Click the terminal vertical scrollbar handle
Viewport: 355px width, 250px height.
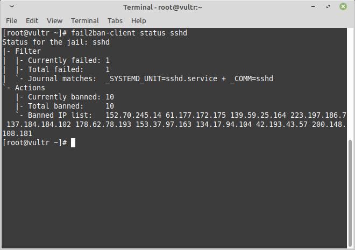point(350,194)
